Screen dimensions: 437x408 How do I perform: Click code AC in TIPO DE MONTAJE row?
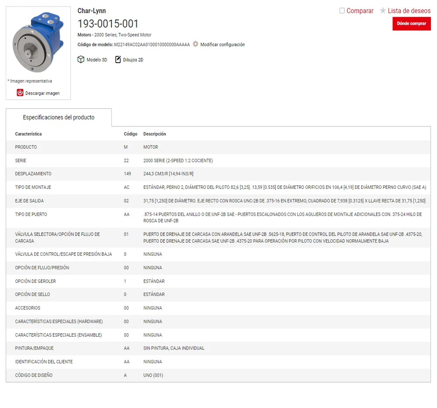point(127,188)
